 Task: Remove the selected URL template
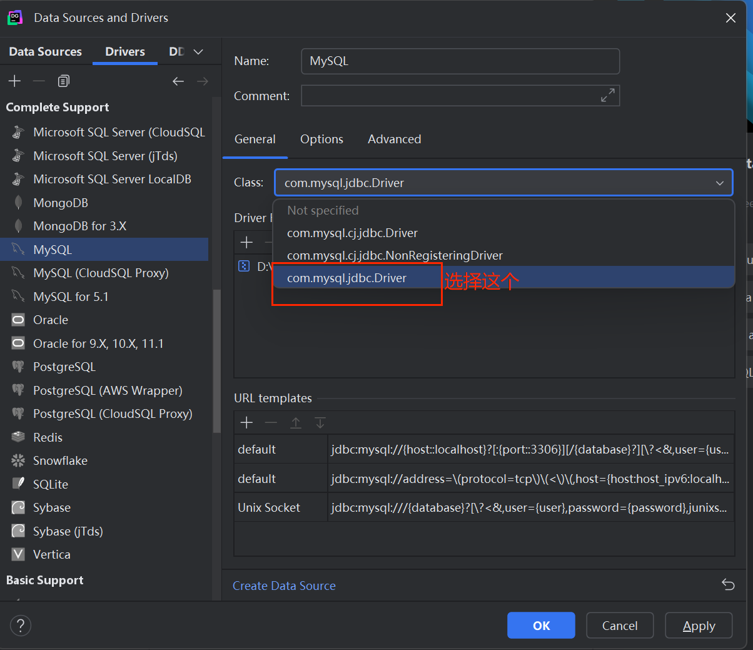(271, 423)
